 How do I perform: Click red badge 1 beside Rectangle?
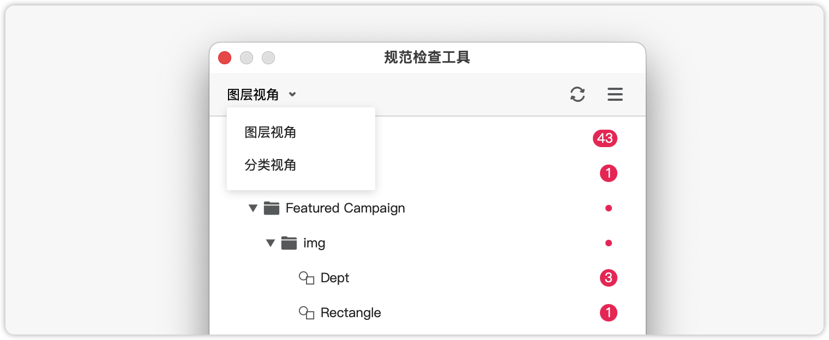pyautogui.click(x=609, y=313)
